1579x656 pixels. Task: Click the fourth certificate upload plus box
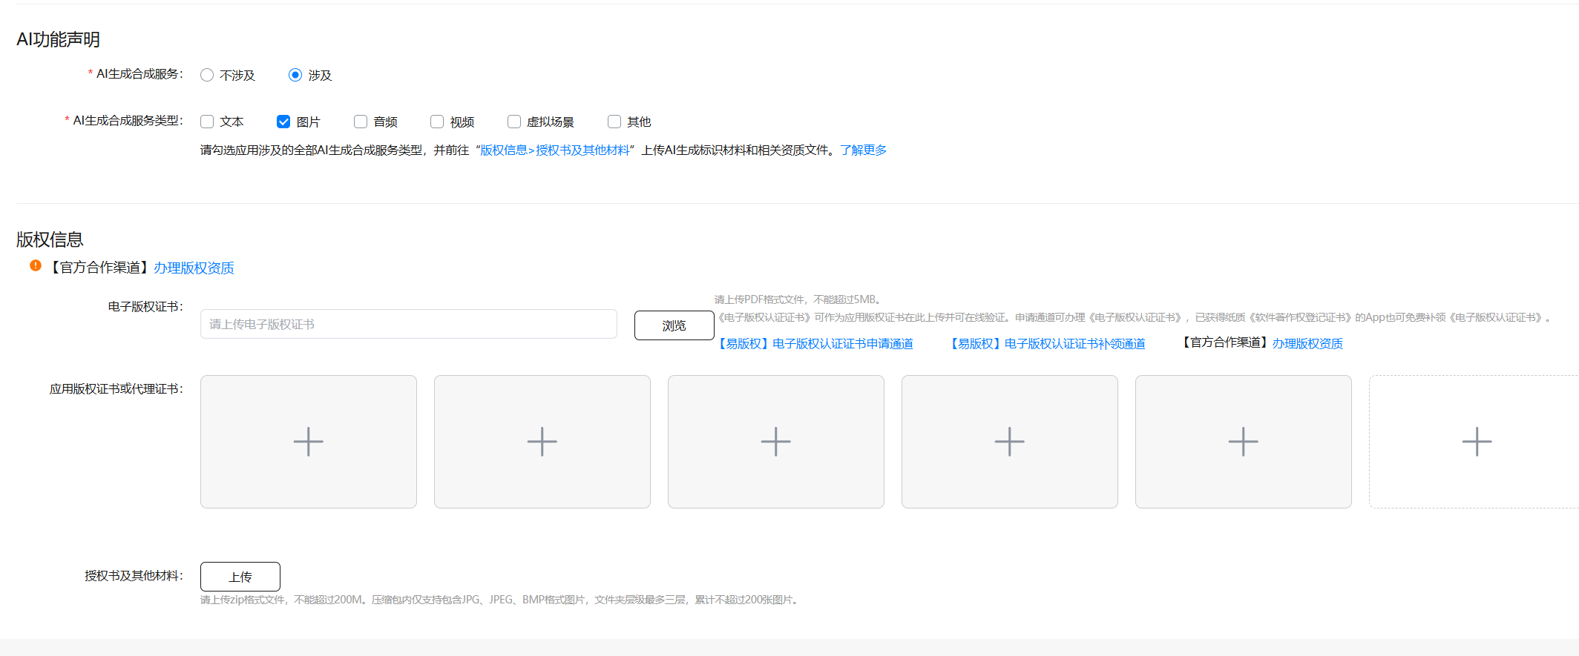click(1009, 442)
